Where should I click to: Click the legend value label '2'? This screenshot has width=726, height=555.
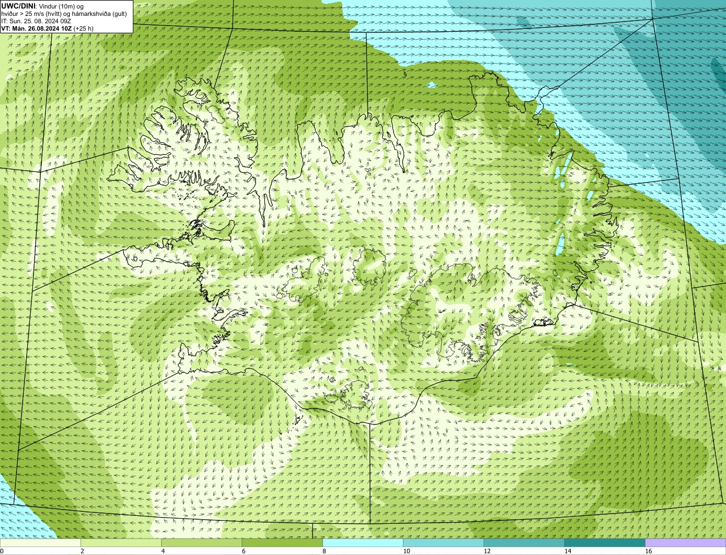pos(82,551)
